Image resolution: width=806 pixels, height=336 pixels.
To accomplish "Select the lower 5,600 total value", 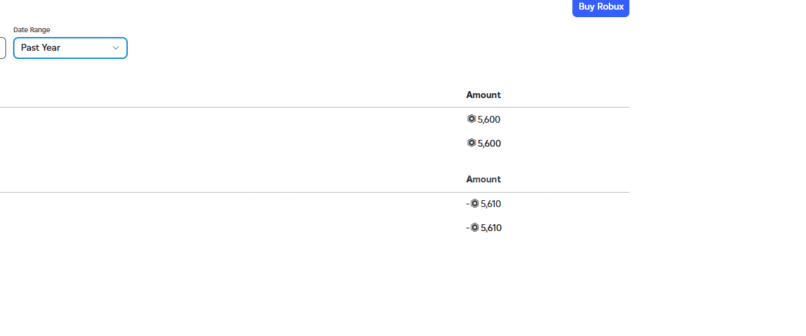I will pos(489,143).
